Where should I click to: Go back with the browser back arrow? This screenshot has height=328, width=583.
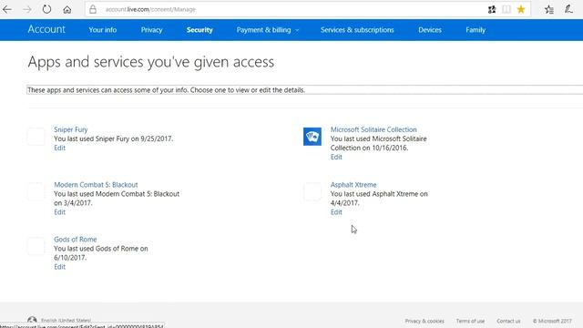[x=7, y=9]
